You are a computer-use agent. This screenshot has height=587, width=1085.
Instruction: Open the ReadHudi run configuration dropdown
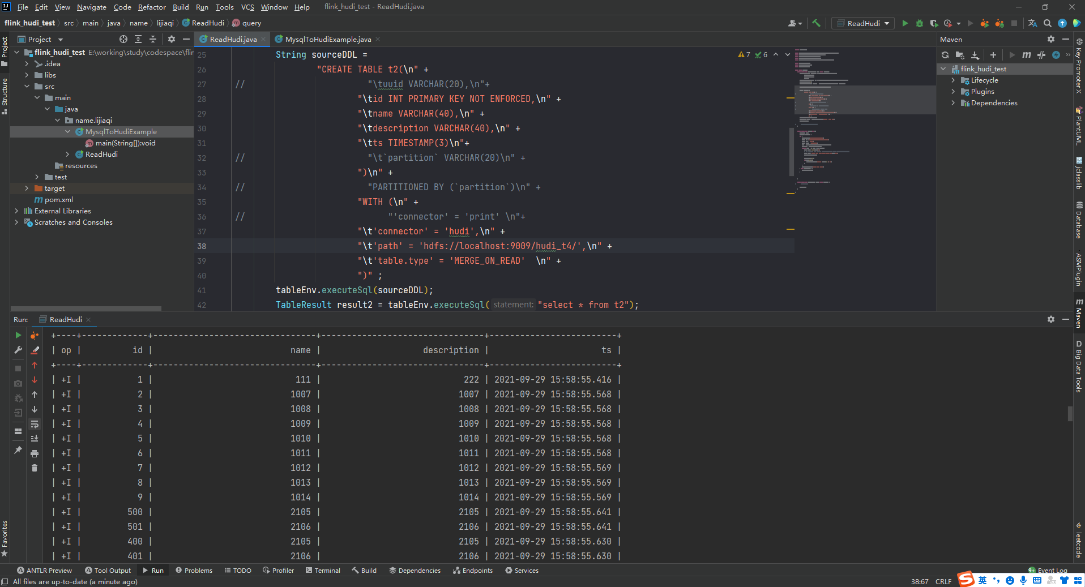point(863,23)
